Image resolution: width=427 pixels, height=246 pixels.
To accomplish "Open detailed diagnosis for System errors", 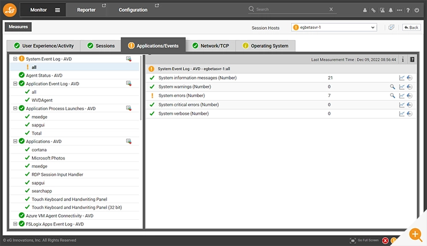I will click(392, 95).
